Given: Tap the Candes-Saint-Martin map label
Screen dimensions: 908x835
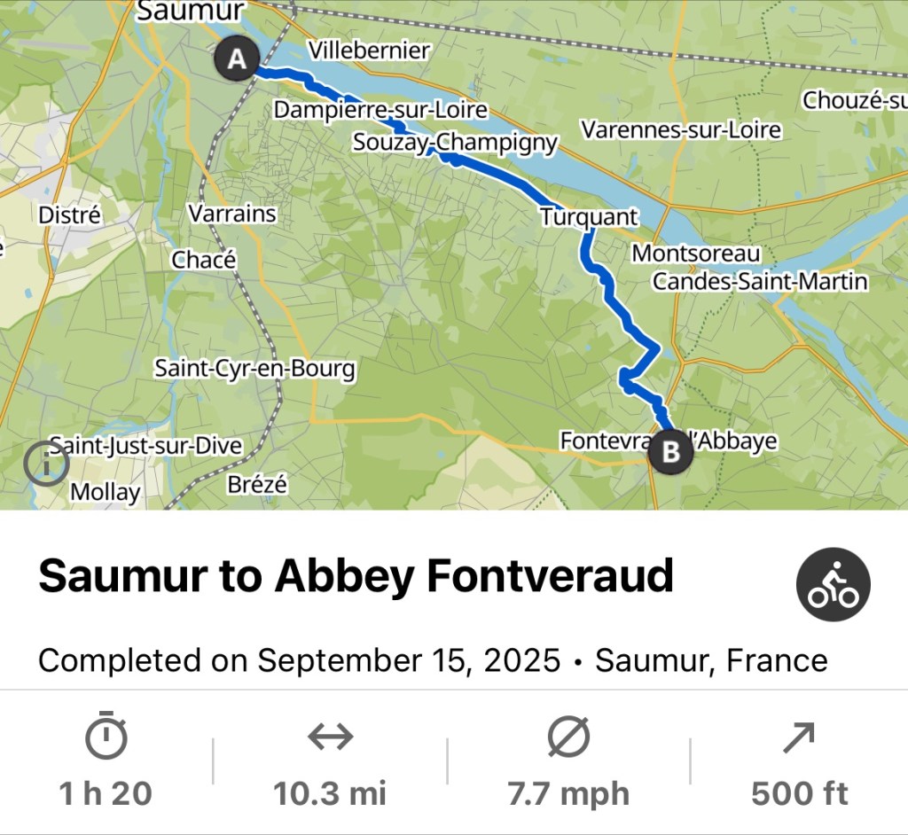Looking at the screenshot, I should (760, 281).
